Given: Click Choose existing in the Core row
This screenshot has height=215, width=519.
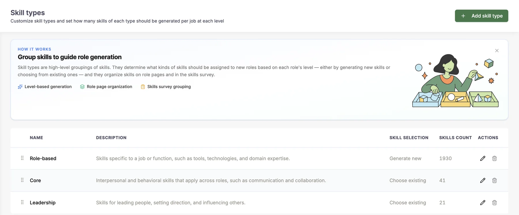Looking at the screenshot, I should (408, 181).
